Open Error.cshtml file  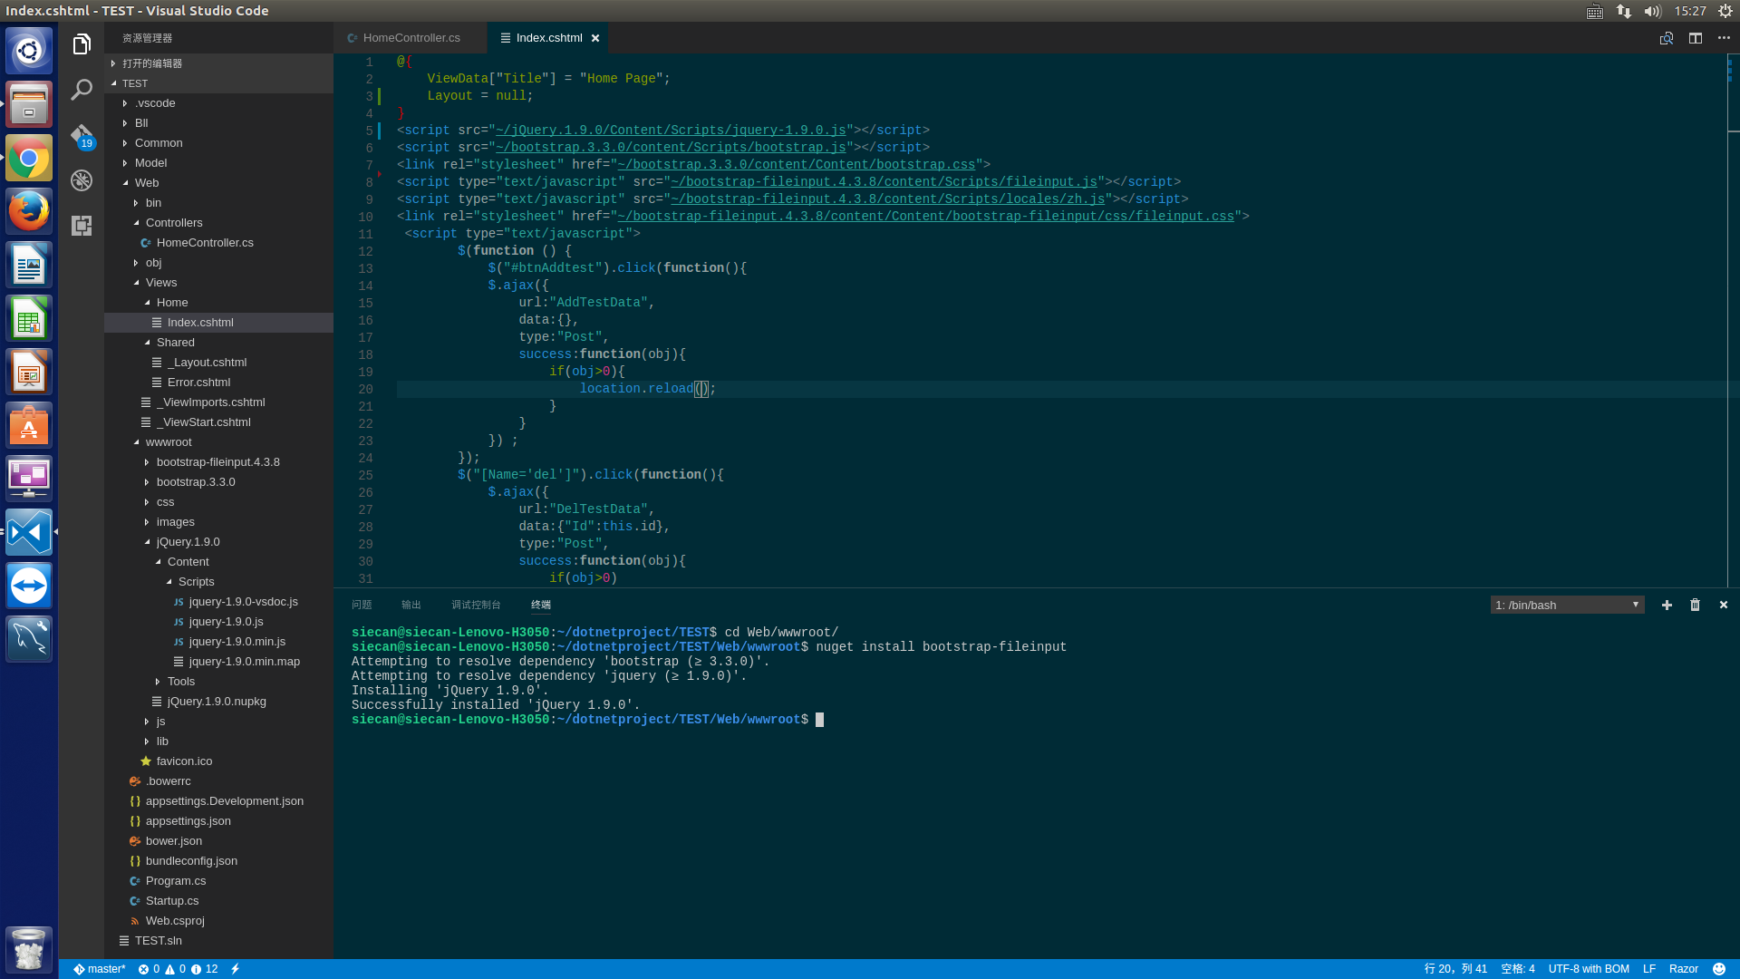[x=218, y=383]
